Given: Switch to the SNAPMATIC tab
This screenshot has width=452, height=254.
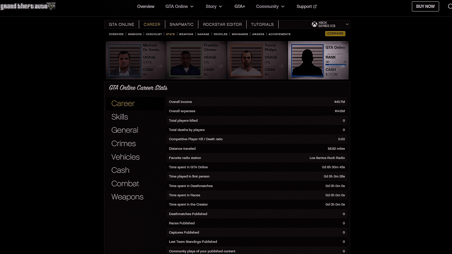Looking at the screenshot, I should tap(182, 24).
